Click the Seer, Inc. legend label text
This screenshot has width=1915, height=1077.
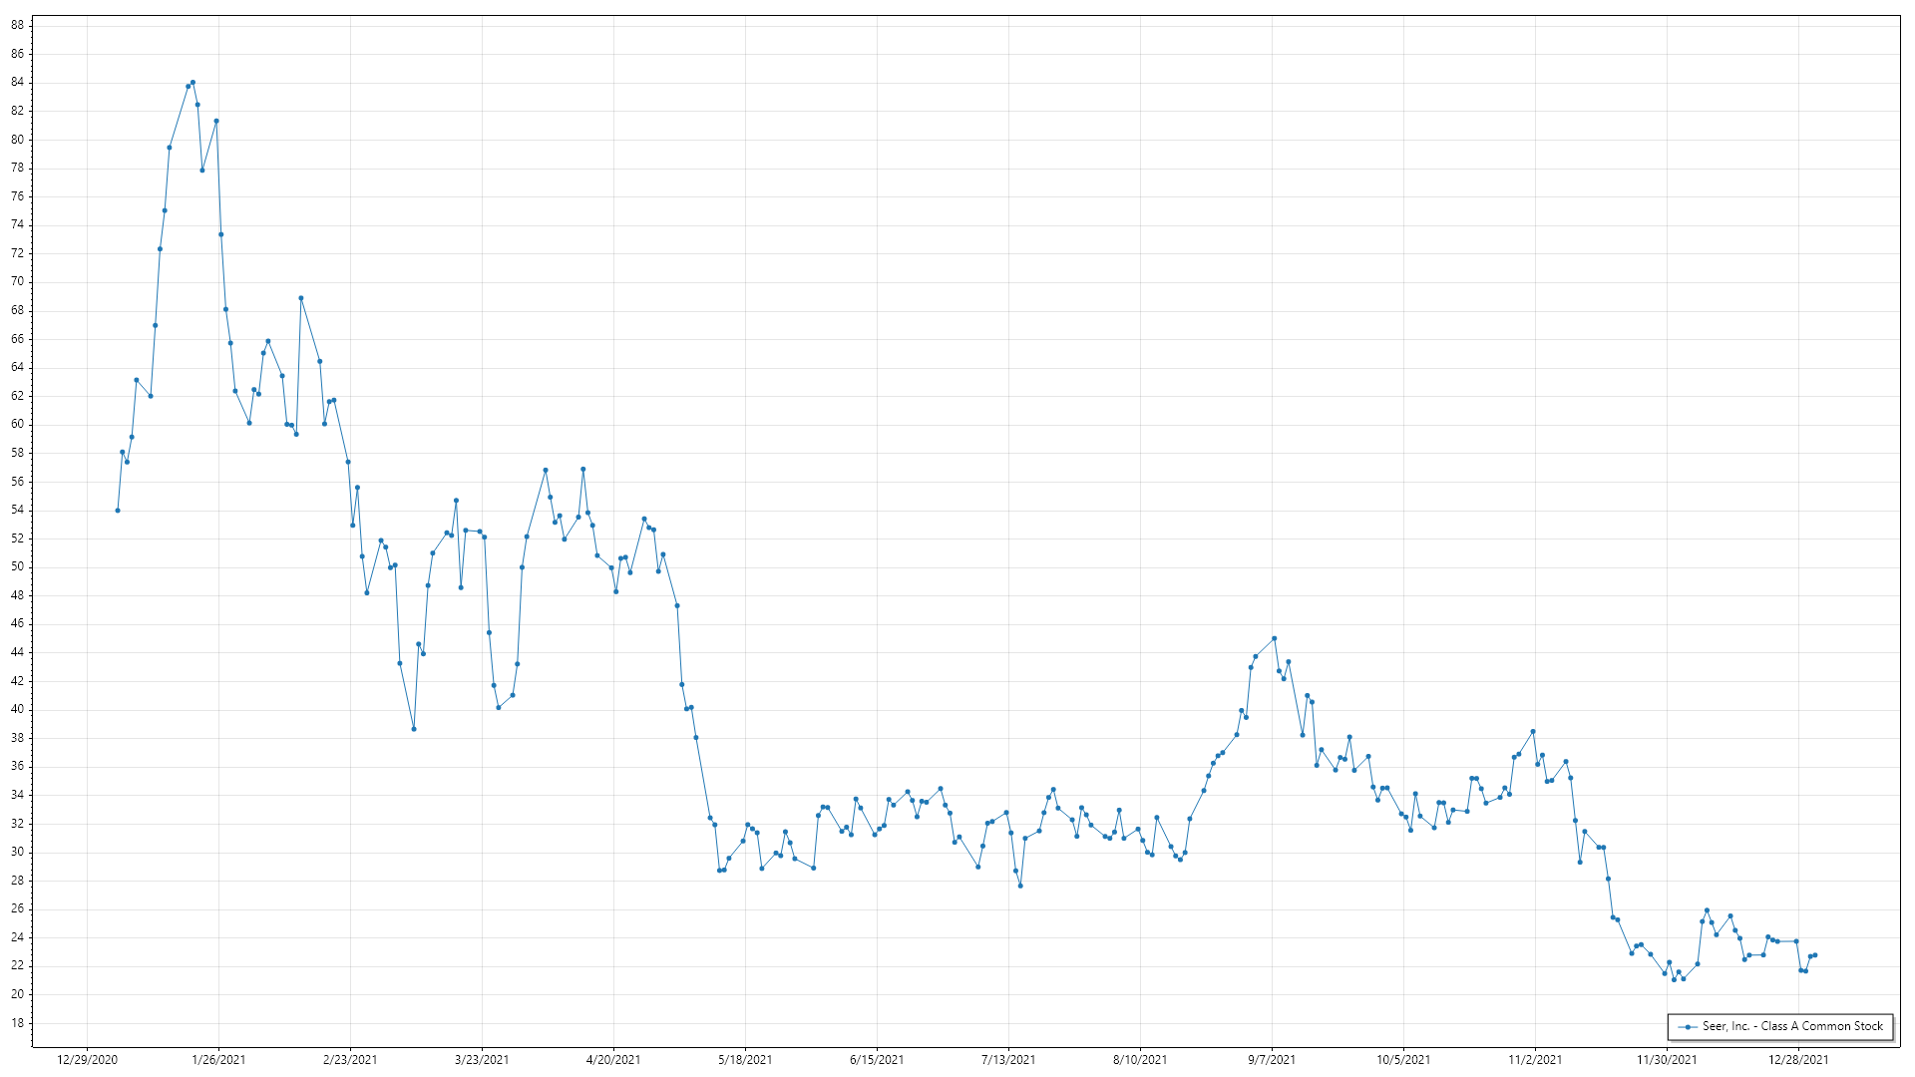coord(1792,1026)
